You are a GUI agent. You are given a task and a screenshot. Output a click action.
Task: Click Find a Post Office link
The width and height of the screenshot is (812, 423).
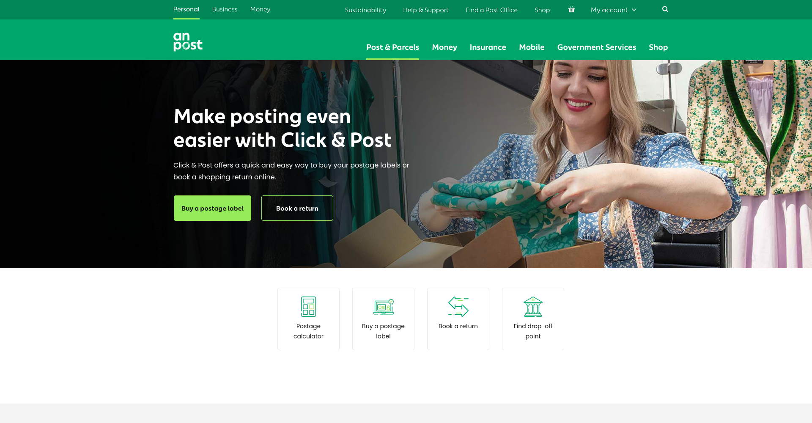tap(491, 10)
